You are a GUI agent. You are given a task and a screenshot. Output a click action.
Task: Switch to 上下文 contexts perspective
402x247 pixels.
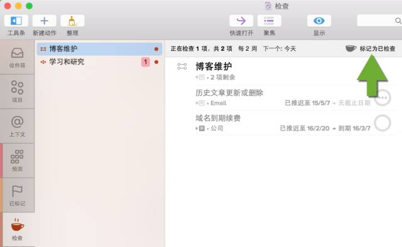coord(17,126)
